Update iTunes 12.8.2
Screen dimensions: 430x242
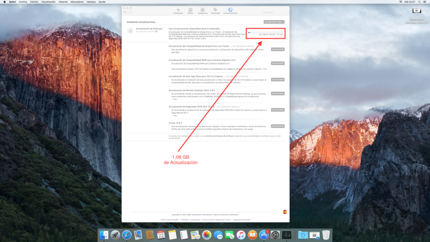coord(278,126)
